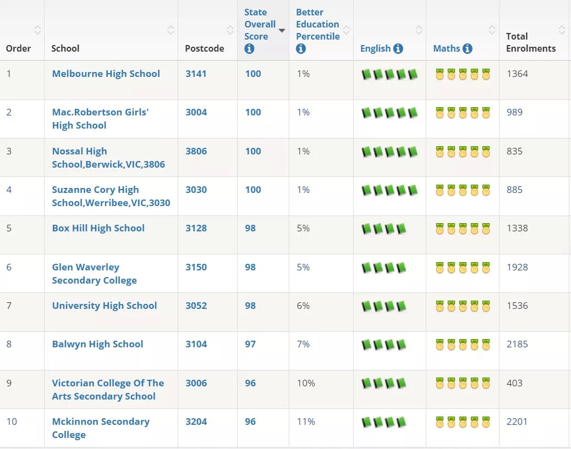Click the Better Education Percentile header link

coord(317,24)
